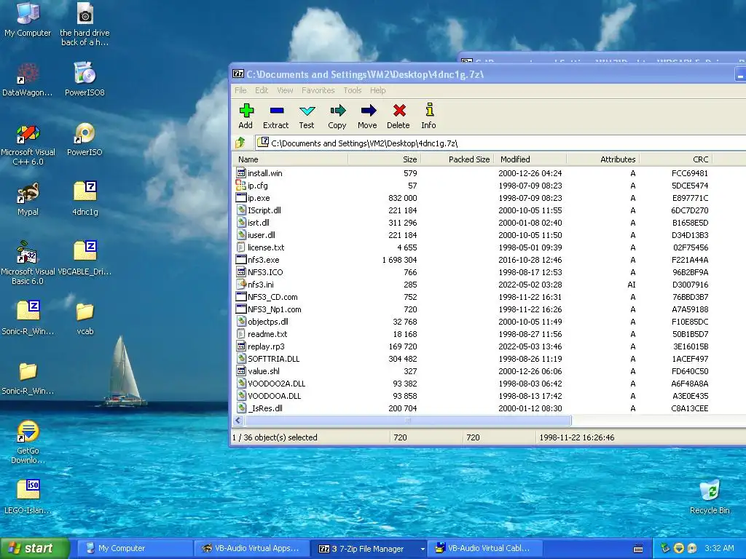Select the VBCABLE_Dri archive icon
The width and height of the screenshot is (746, 559).
point(85,258)
